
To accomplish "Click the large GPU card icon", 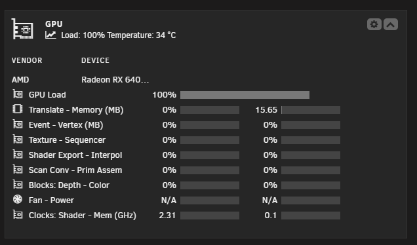I will pos(22,29).
